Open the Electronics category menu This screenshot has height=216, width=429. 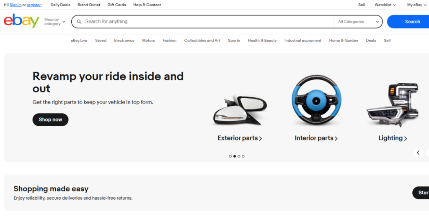(x=124, y=41)
